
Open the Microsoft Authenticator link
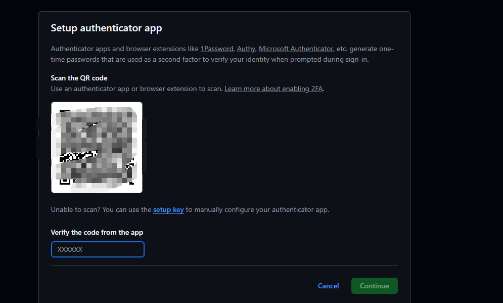[x=296, y=49]
